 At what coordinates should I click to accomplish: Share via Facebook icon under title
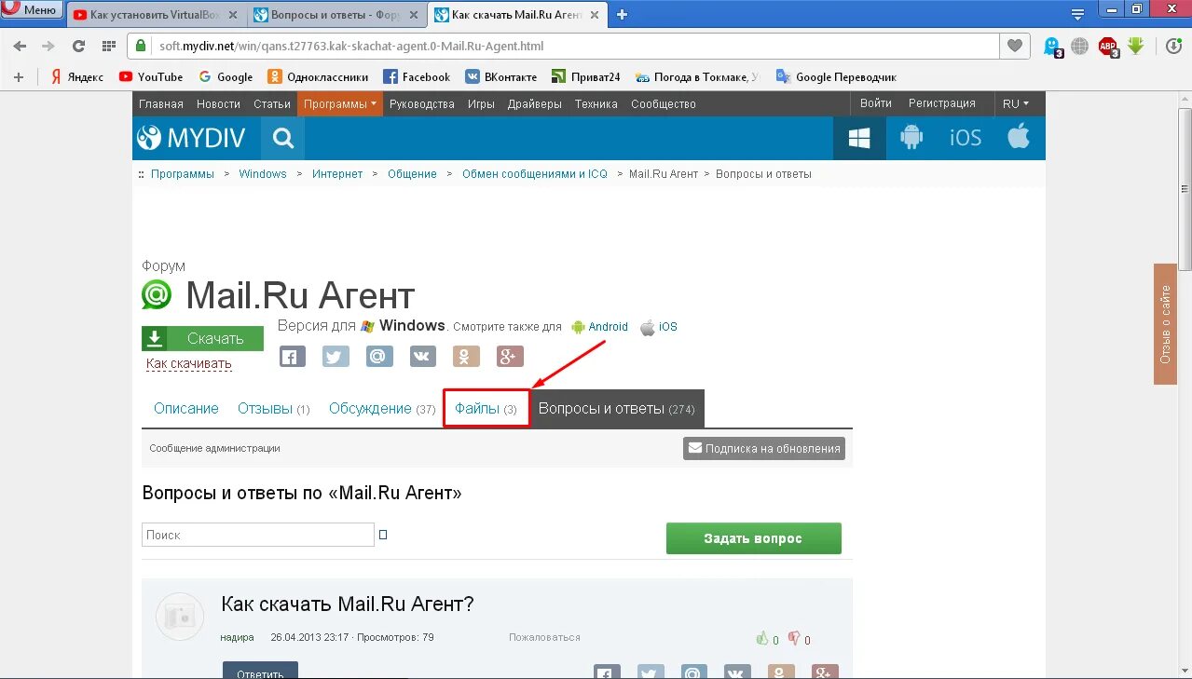293,356
